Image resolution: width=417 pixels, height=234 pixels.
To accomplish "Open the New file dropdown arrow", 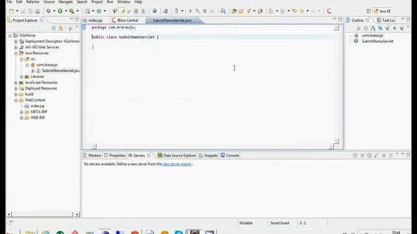I will tap(17, 11).
